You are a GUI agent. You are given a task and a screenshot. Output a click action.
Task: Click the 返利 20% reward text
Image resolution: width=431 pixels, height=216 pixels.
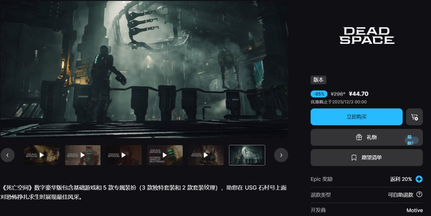[x=401, y=179]
